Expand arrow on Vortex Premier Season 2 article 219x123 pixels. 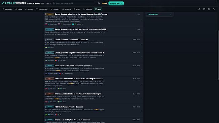(141, 111)
